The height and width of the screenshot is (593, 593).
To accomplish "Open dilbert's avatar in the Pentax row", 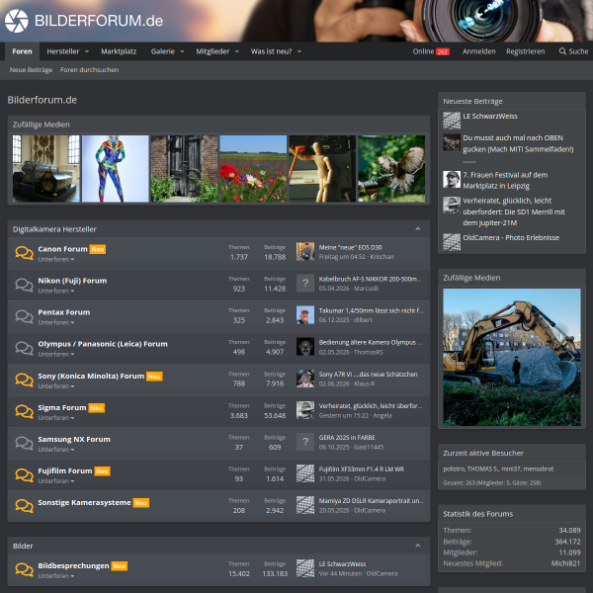I will tap(305, 315).
